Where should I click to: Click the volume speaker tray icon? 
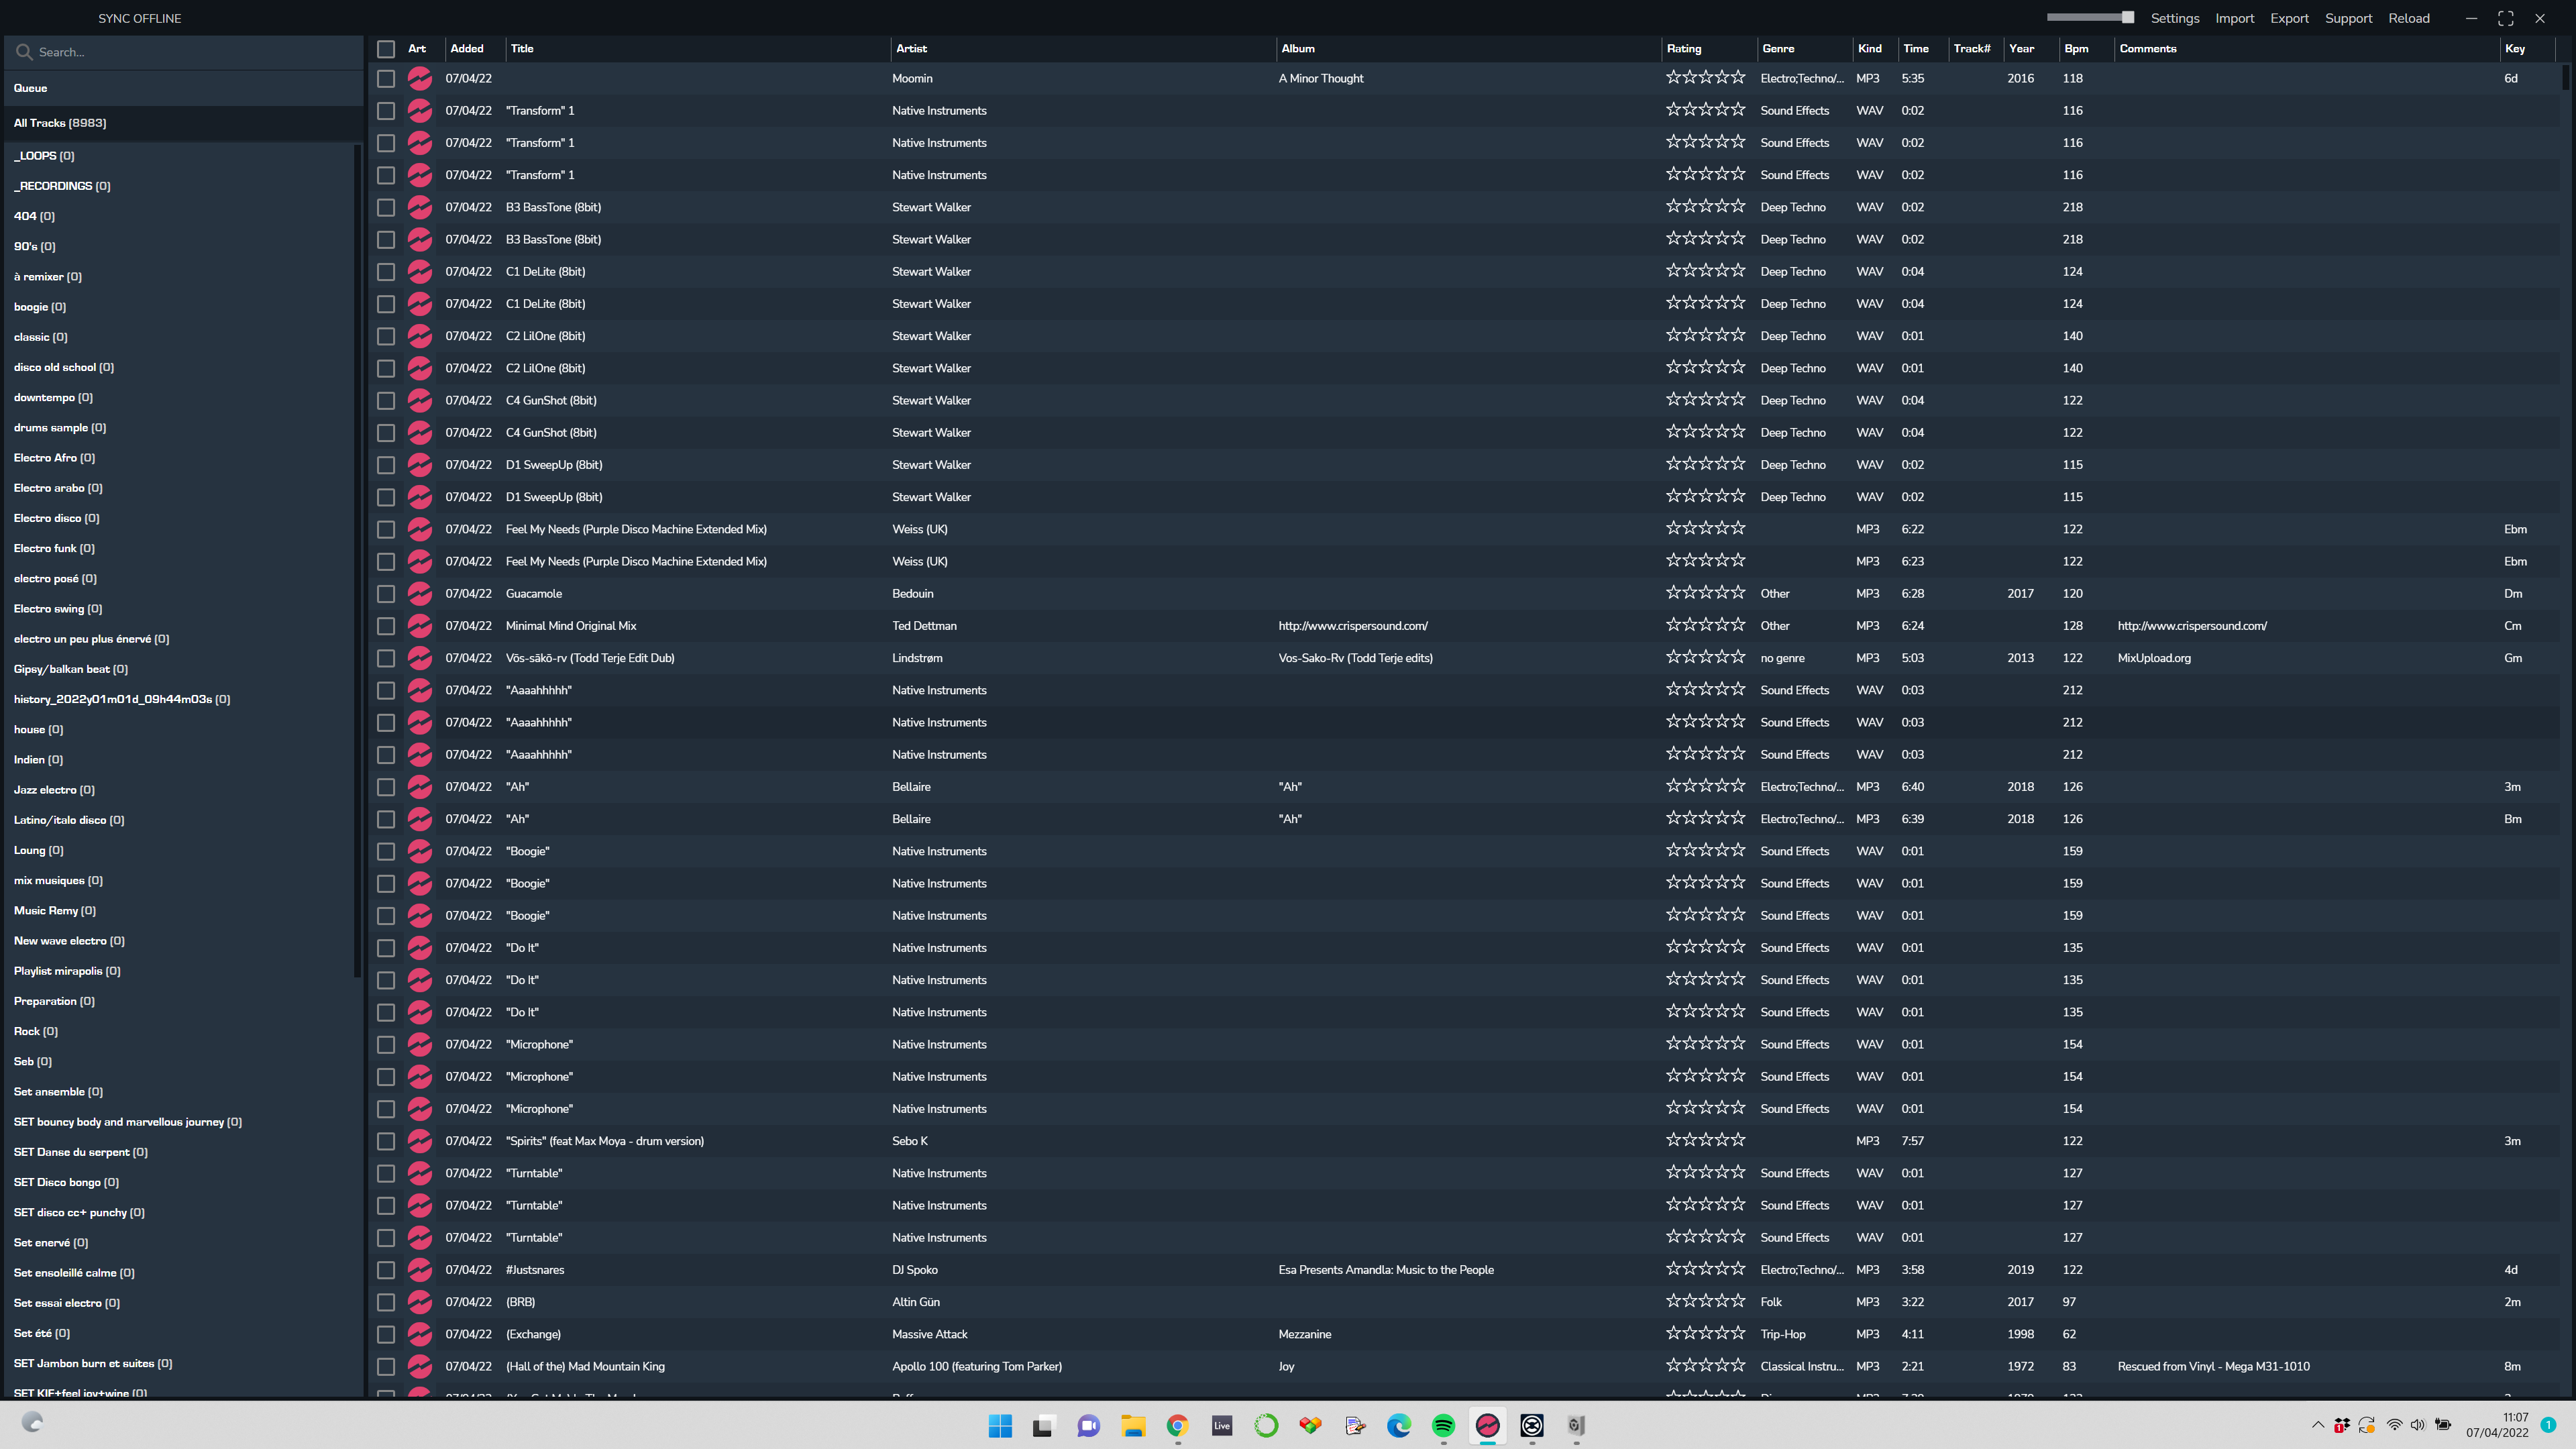2418,1425
